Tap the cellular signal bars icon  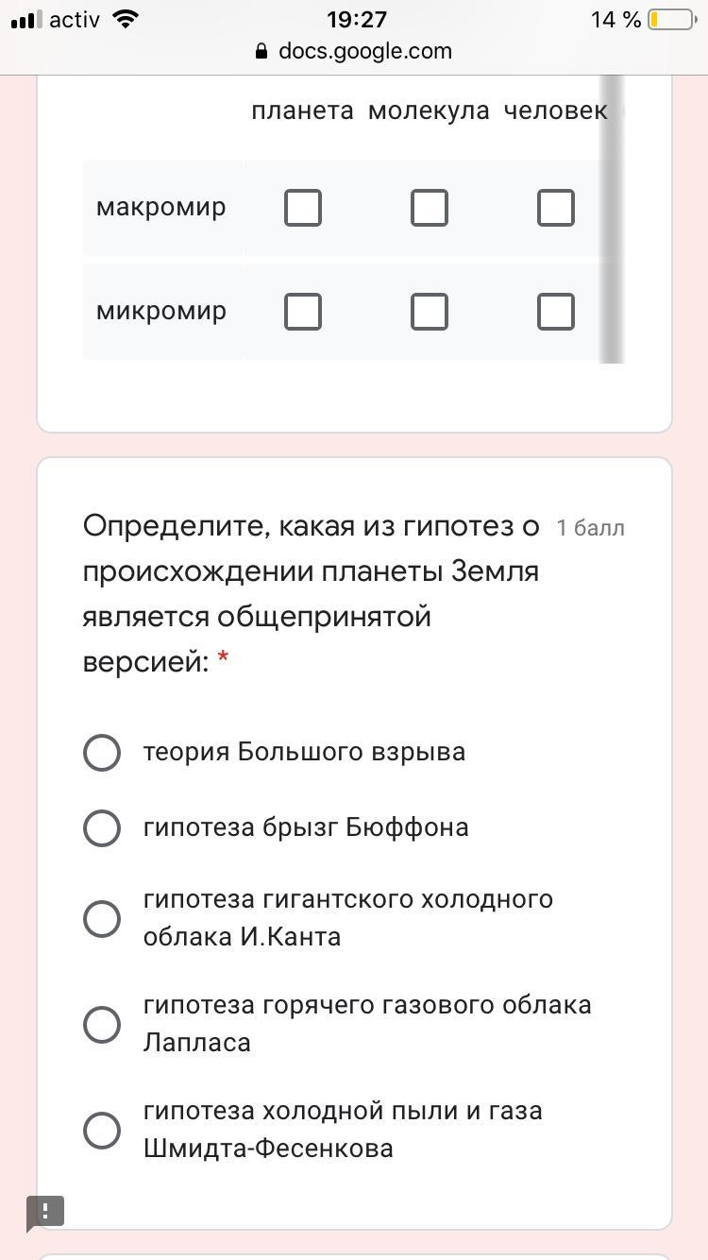(26, 20)
